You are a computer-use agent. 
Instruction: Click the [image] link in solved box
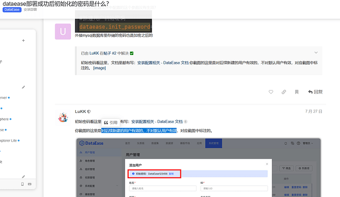pos(100,68)
